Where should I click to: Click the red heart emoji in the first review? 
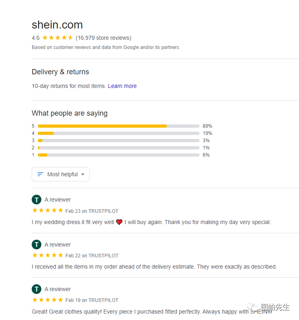coord(119,222)
